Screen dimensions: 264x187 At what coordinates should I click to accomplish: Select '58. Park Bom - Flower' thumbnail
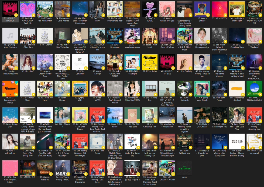[220, 89]
